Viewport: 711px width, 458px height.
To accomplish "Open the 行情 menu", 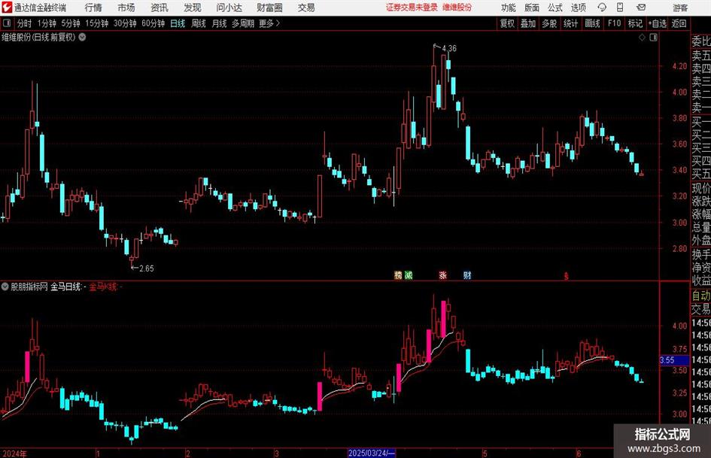I will pyautogui.click(x=93, y=8).
